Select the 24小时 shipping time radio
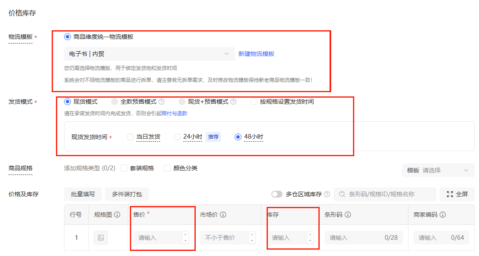 click(x=177, y=137)
